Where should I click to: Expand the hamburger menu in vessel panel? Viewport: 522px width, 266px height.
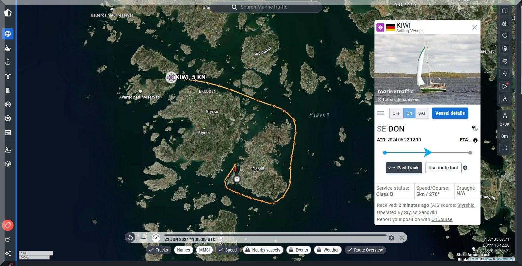coord(380,113)
